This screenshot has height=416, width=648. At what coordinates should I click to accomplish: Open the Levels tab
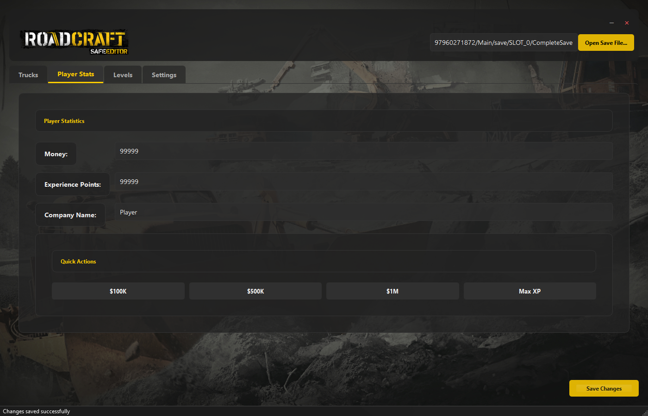[x=123, y=75]
